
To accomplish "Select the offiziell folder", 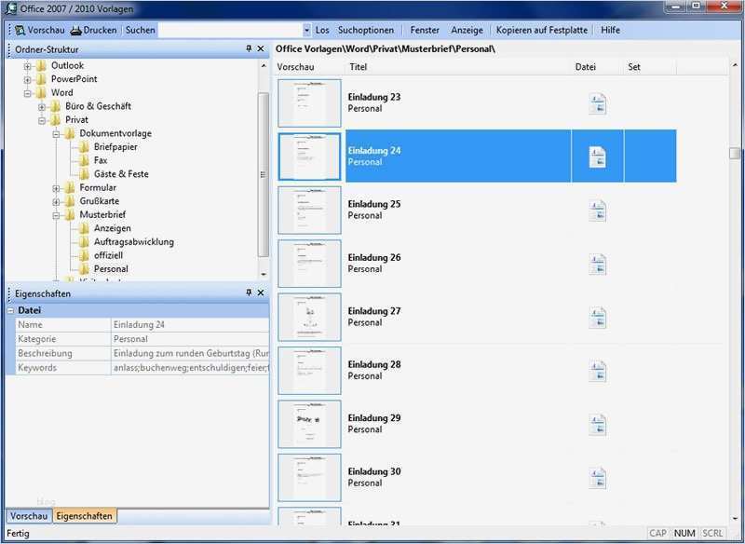I will pyautogui.click(x=108, y=255).
